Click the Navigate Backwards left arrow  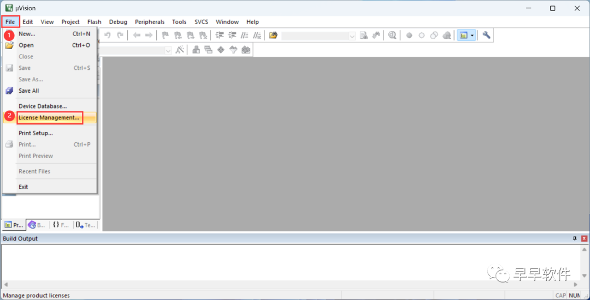[137, 35]
